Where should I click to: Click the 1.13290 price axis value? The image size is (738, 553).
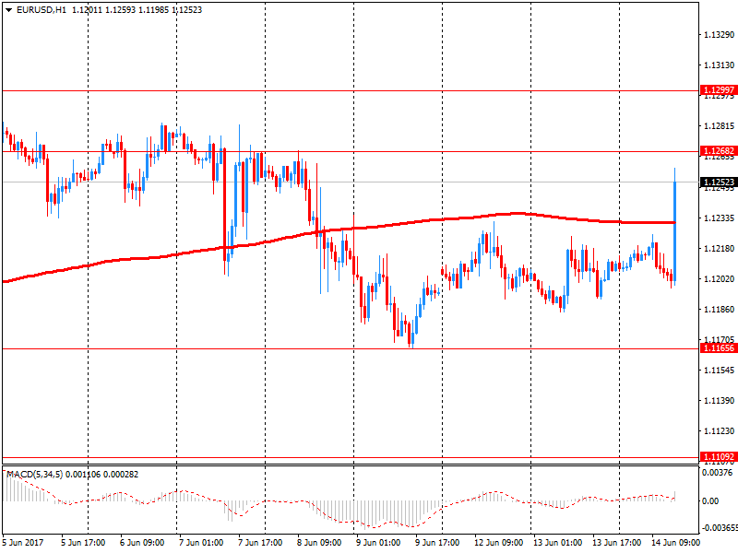point(719,35)
